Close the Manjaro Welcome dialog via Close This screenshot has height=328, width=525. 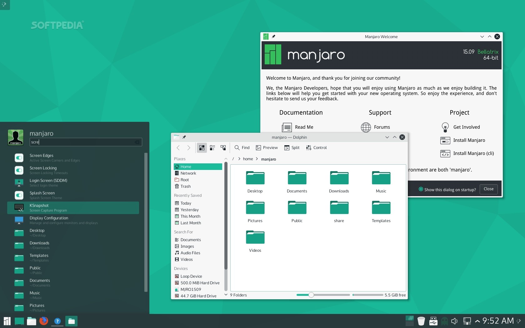(488, 189)
